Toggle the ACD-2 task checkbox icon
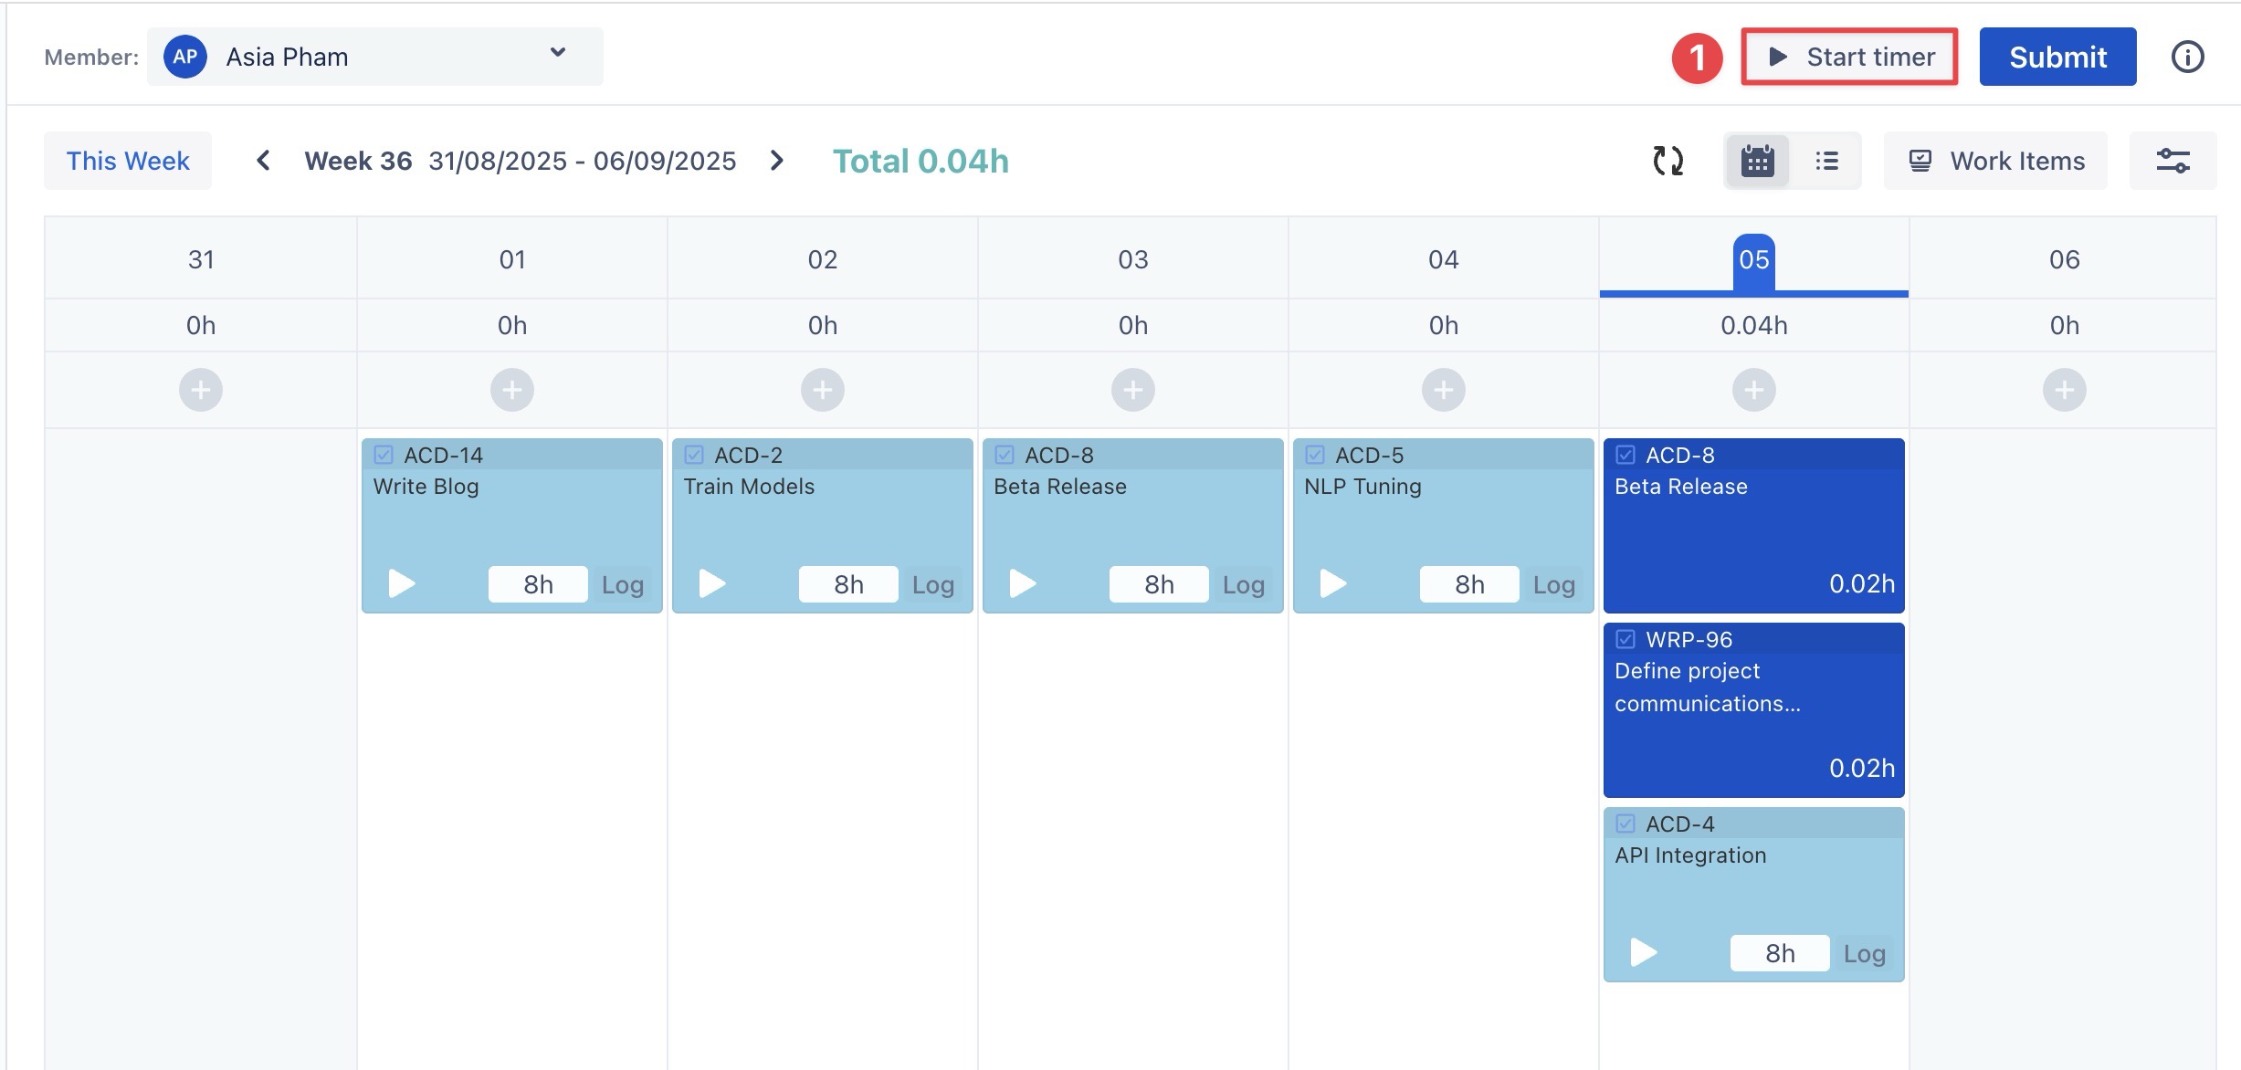 coord(694,455)
